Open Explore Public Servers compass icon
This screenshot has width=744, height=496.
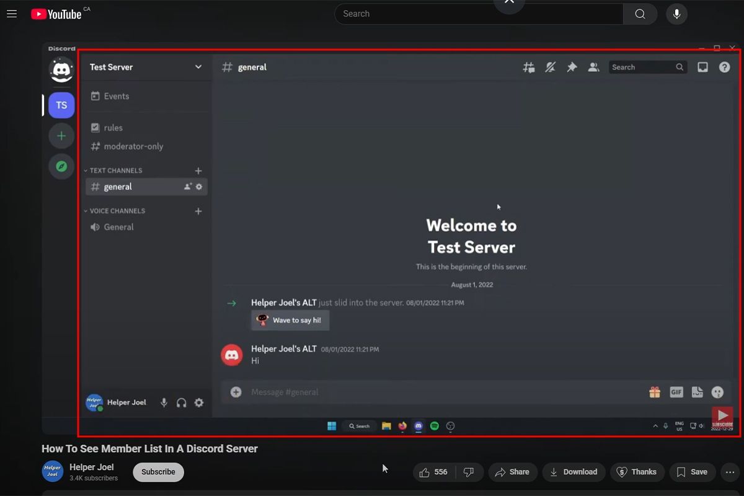pos(61,166)
